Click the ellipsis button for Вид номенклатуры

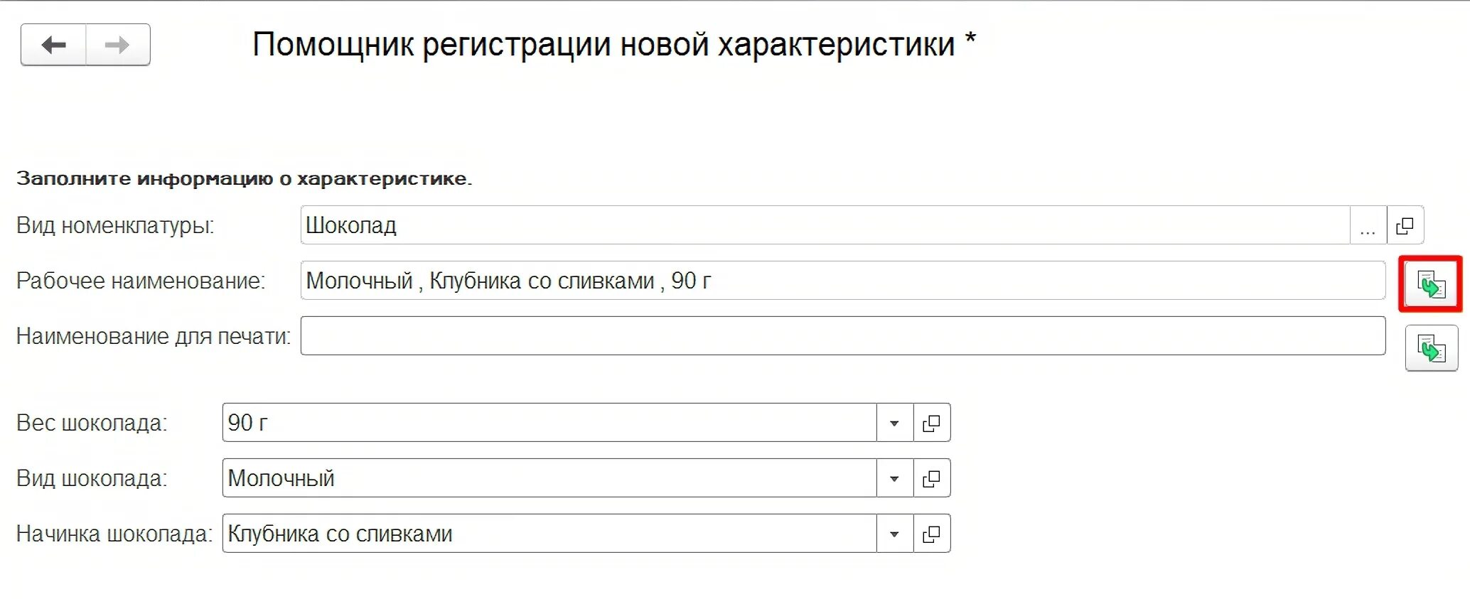[1368, 226]
